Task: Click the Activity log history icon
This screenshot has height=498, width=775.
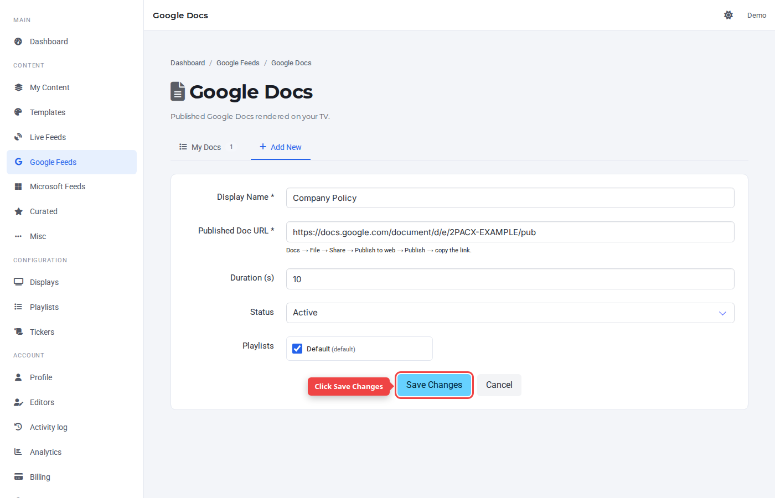Action: tap(18, 427)
